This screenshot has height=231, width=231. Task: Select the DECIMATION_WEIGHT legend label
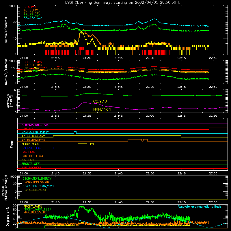(x=37, y=182)
